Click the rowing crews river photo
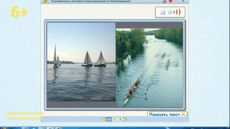This screenshot has height=129, width=230. pos(149,68)
